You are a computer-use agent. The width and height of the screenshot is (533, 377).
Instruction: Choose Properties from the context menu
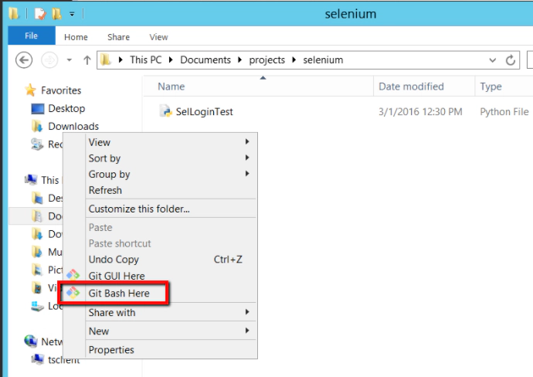coord(171,349)
